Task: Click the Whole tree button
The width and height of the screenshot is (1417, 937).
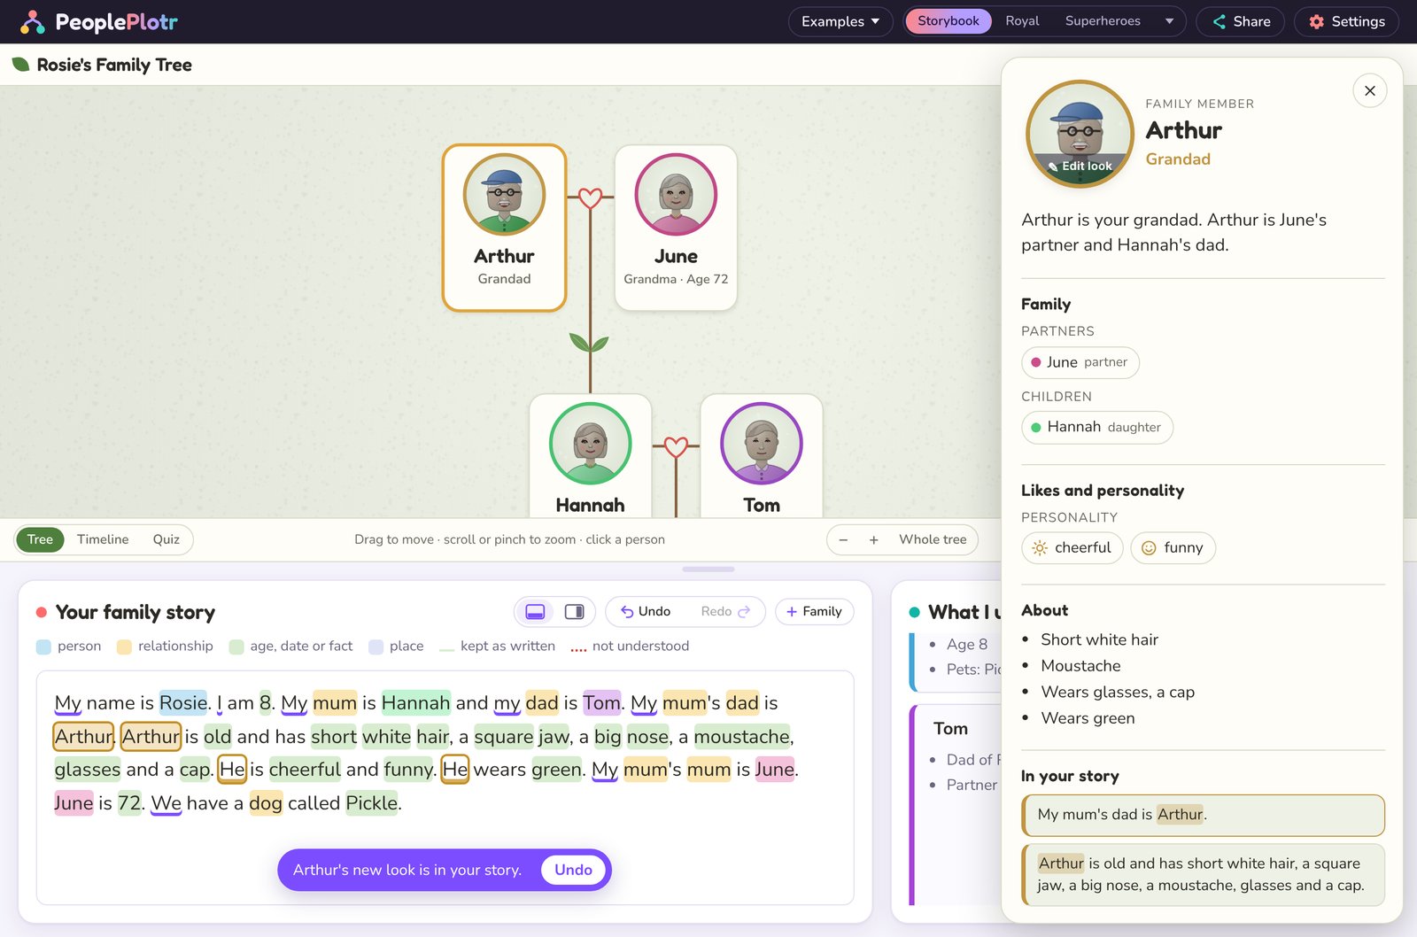Action: point(933,539)
